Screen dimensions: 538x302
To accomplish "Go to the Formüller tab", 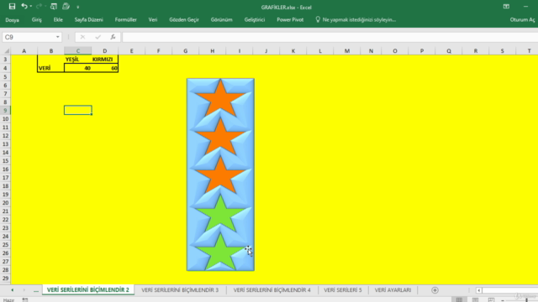I will tap(125, 20).
